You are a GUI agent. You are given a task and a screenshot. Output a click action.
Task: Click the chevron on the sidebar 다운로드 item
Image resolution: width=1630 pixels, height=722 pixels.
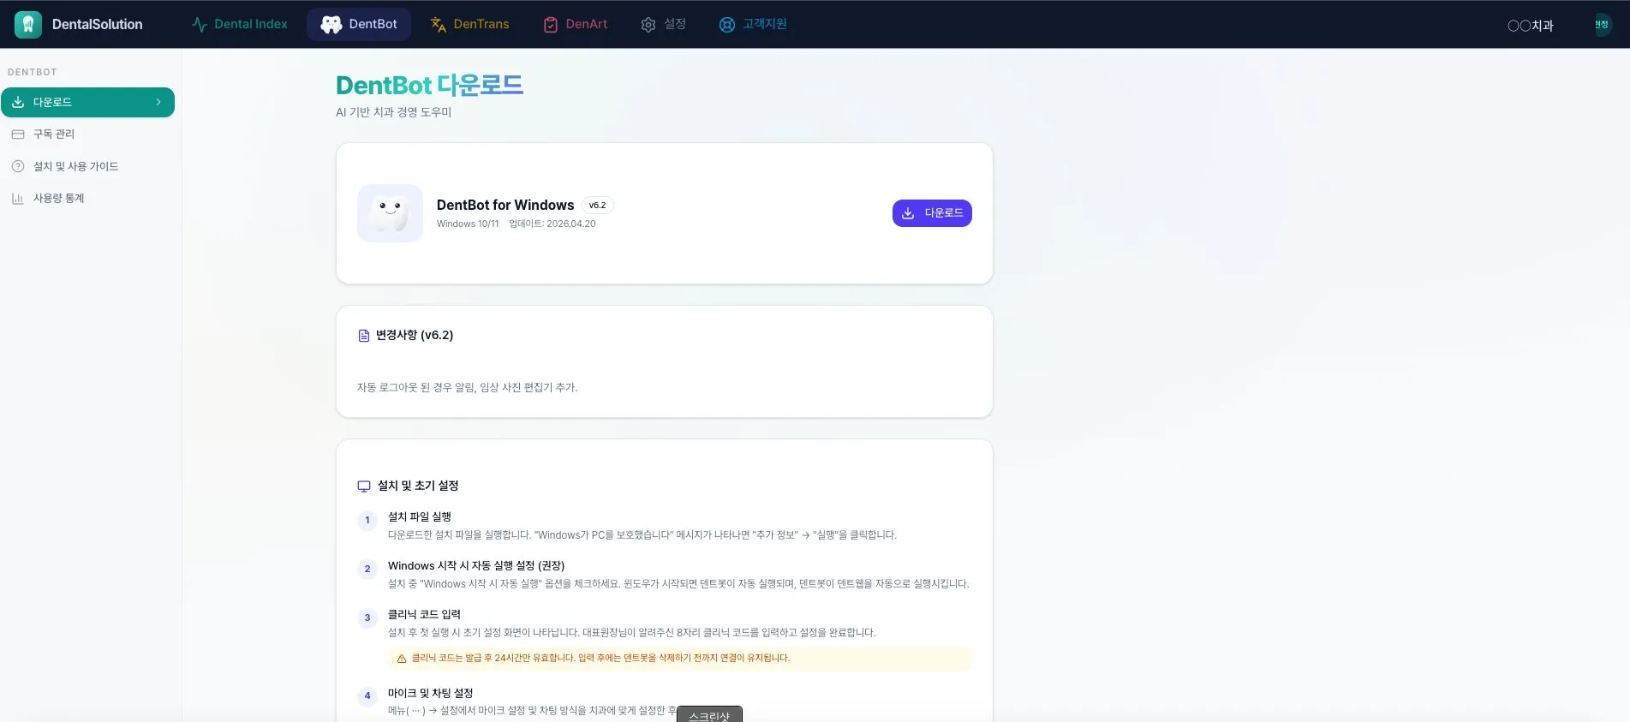pos(158,102)
